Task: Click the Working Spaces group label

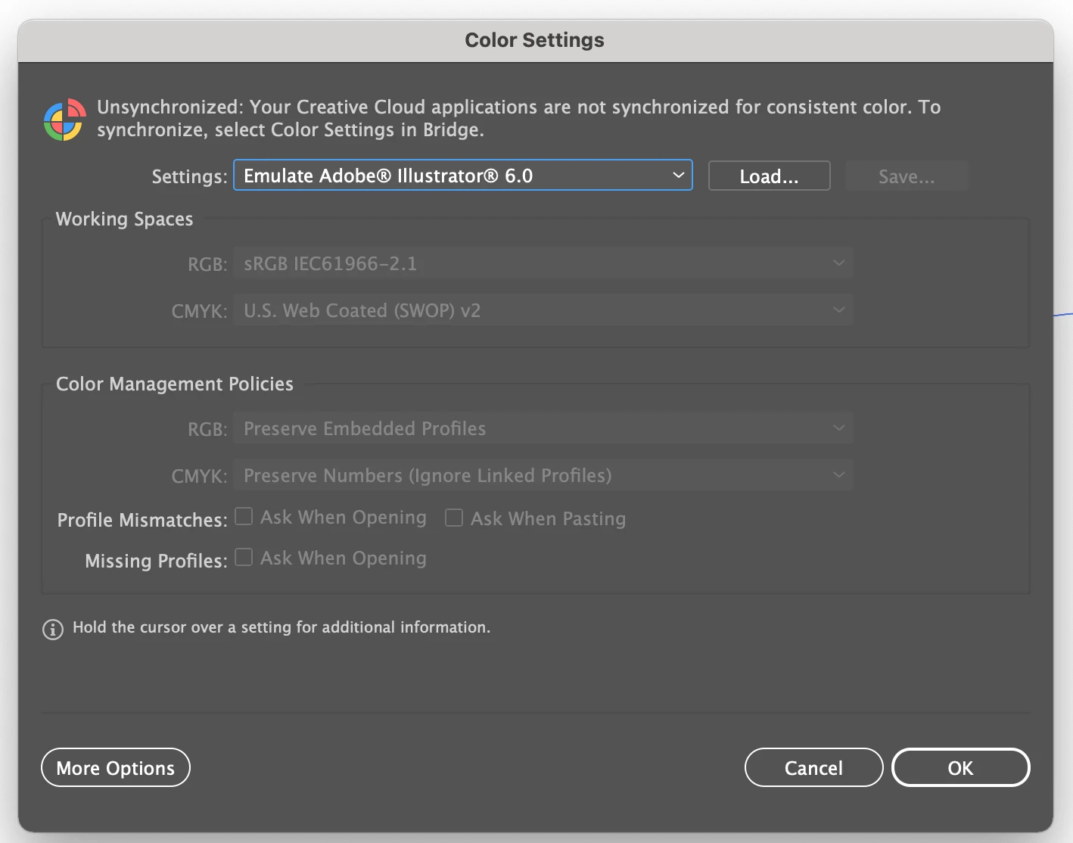Action: [x=125, y=219]
